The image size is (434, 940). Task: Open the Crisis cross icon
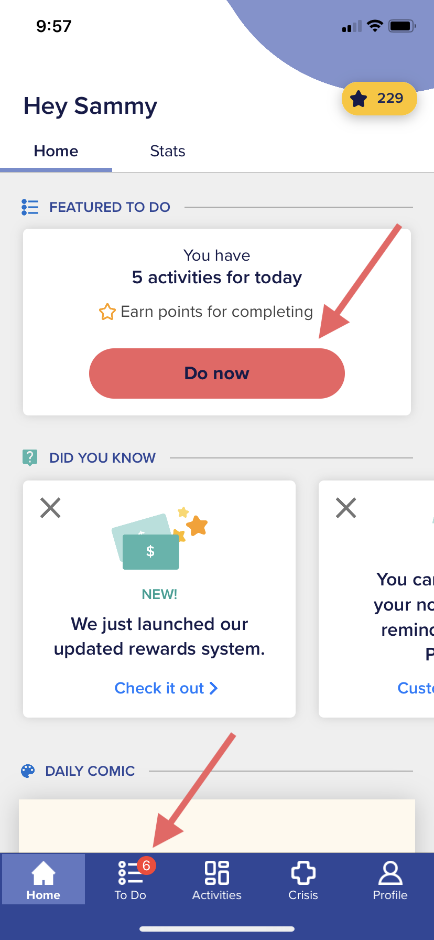[303, 873]
